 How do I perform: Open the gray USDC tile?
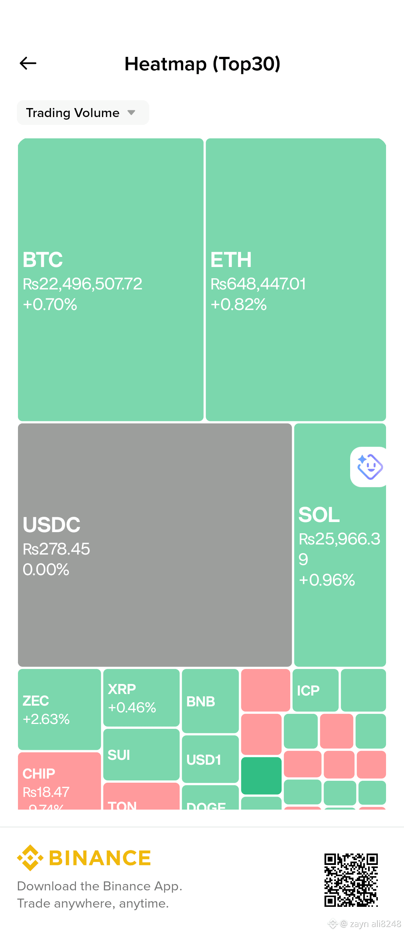[x=155, y=545]
